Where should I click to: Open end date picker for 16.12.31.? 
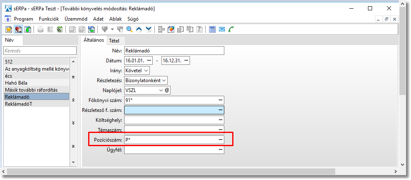tap(186, 60)
